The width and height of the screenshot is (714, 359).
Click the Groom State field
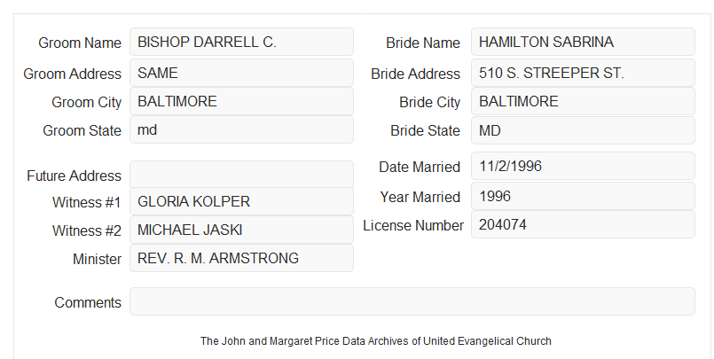241,129
